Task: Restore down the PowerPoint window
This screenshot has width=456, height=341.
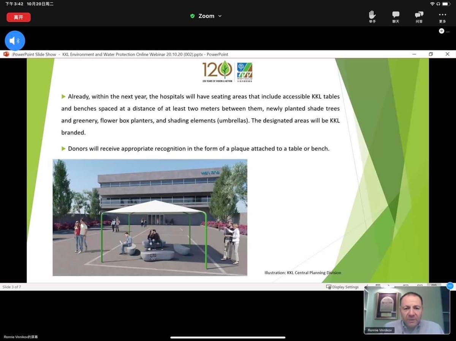Action: tap(431, 54)
